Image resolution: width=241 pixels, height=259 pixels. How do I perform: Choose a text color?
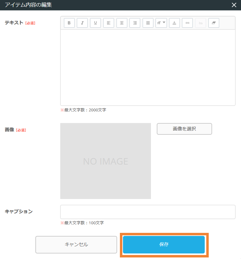175,23
